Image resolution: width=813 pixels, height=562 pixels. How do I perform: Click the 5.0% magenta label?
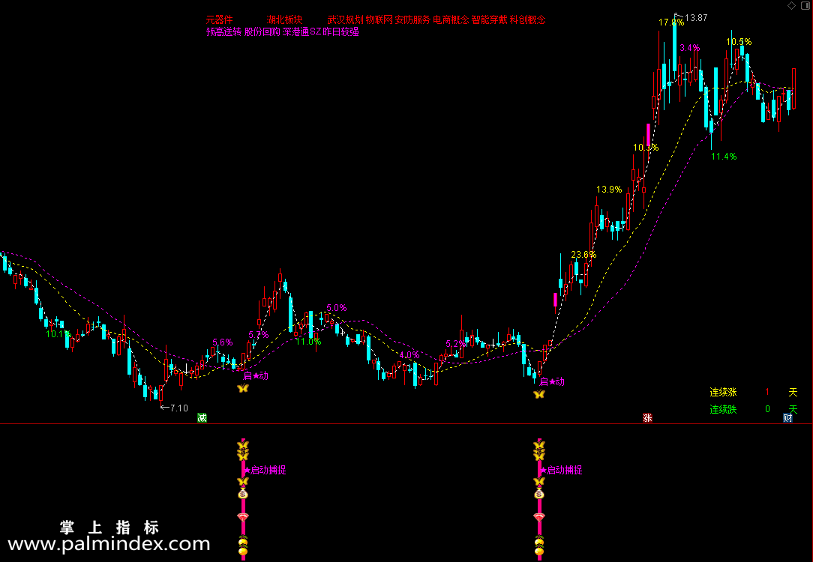337,308
